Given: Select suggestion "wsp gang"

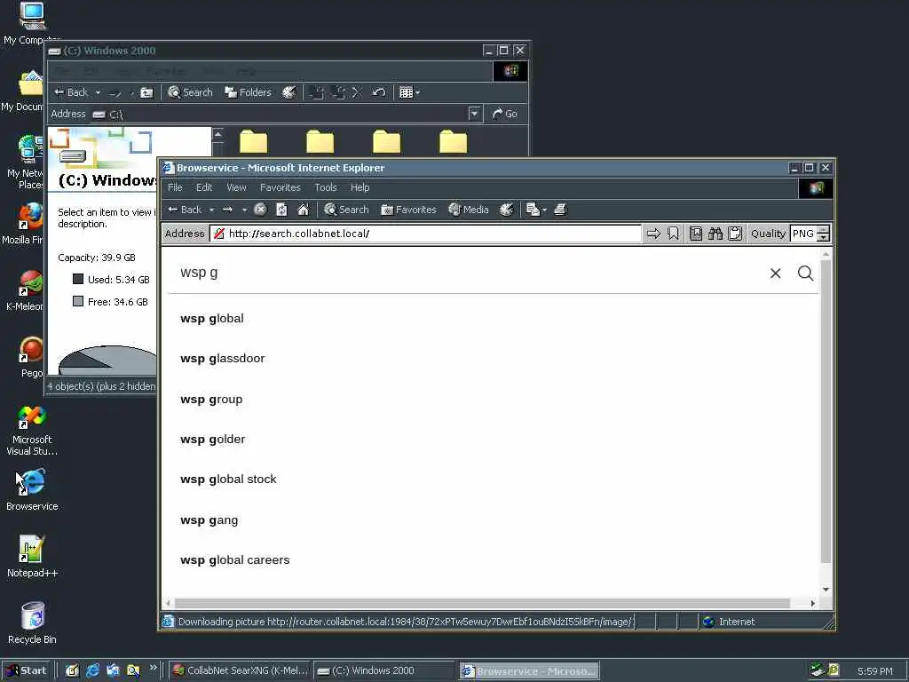Looking at the screenshot, I should point(209,519).
